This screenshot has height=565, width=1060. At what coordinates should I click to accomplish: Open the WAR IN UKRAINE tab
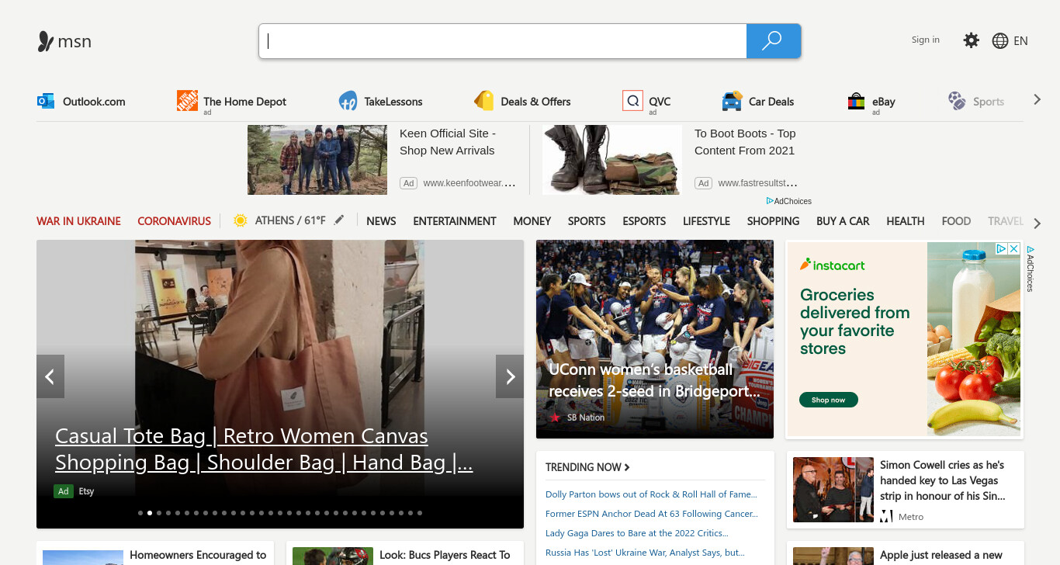pyautogui.click(x=78, y=221)
